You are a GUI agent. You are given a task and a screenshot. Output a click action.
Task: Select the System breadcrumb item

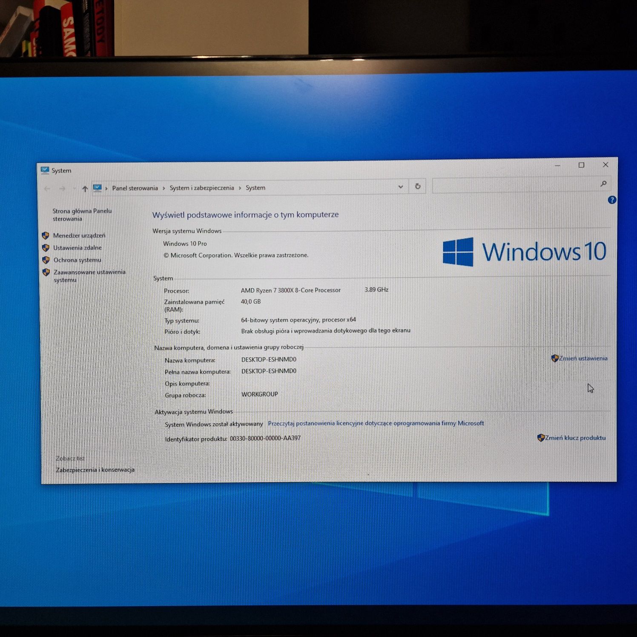pos(255,188)
